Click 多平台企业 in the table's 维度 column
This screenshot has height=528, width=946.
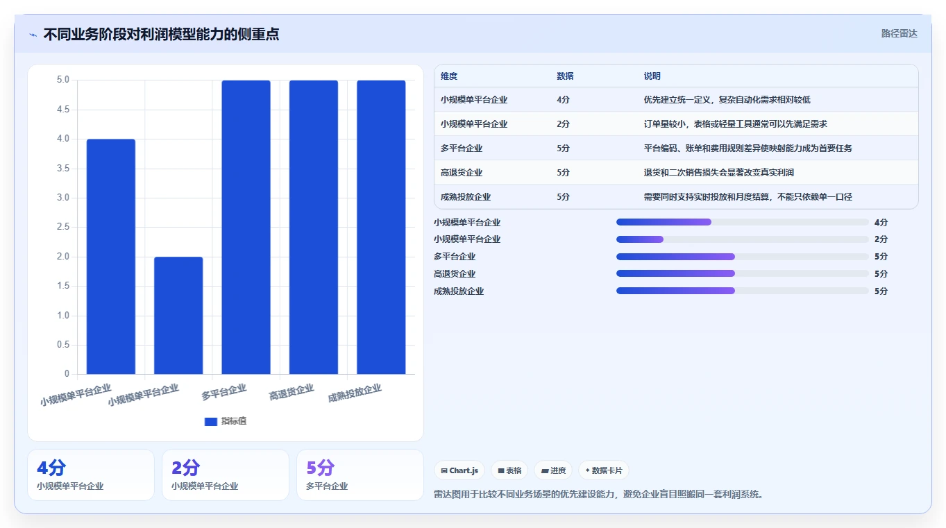[x=462, y=148]
